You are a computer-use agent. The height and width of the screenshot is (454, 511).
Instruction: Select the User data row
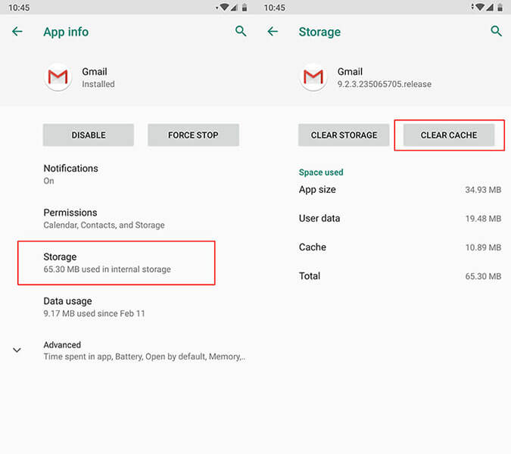400,218
